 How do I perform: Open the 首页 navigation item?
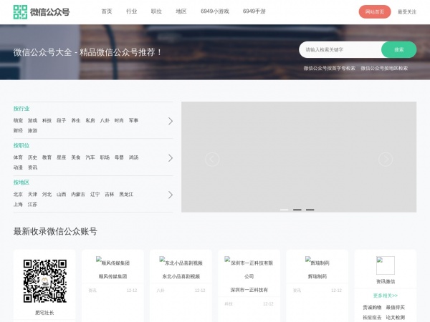pos(107,11)
